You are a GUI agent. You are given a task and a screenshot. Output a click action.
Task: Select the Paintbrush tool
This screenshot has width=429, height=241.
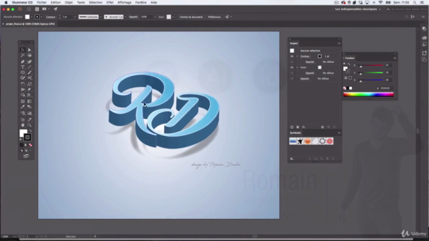(29, 73)
